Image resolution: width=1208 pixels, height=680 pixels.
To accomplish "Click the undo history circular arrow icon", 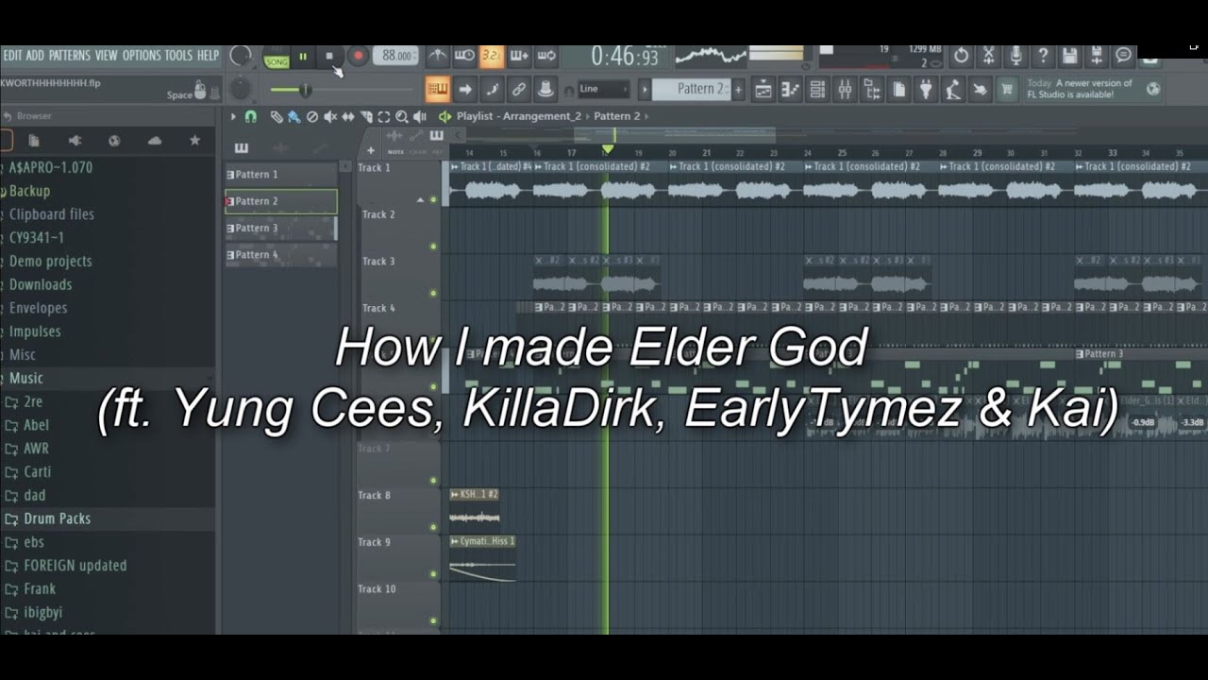I will click(961, 56).
